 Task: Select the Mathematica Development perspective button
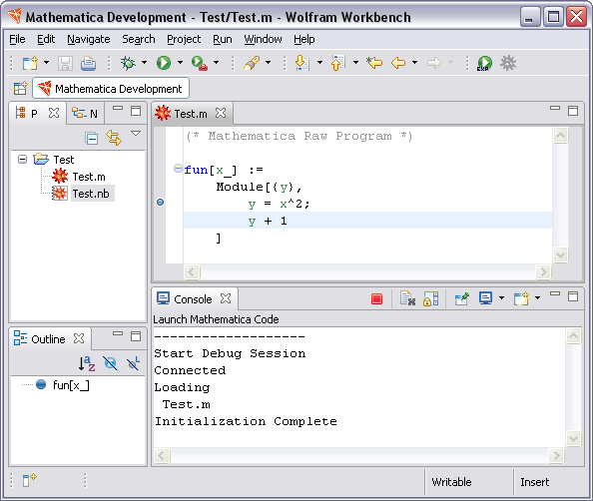click(x=111, y=89)
